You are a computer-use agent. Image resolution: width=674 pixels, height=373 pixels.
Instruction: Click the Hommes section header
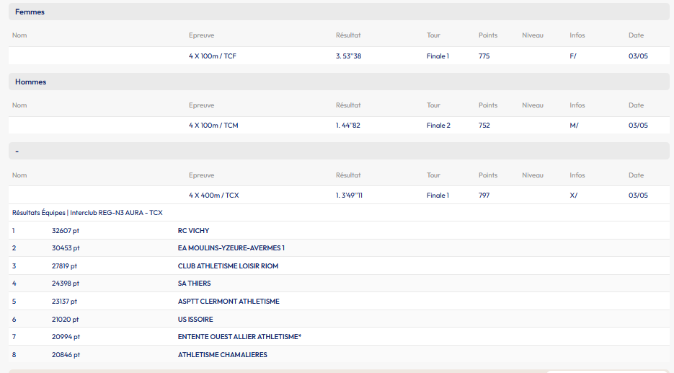point(339,82)
